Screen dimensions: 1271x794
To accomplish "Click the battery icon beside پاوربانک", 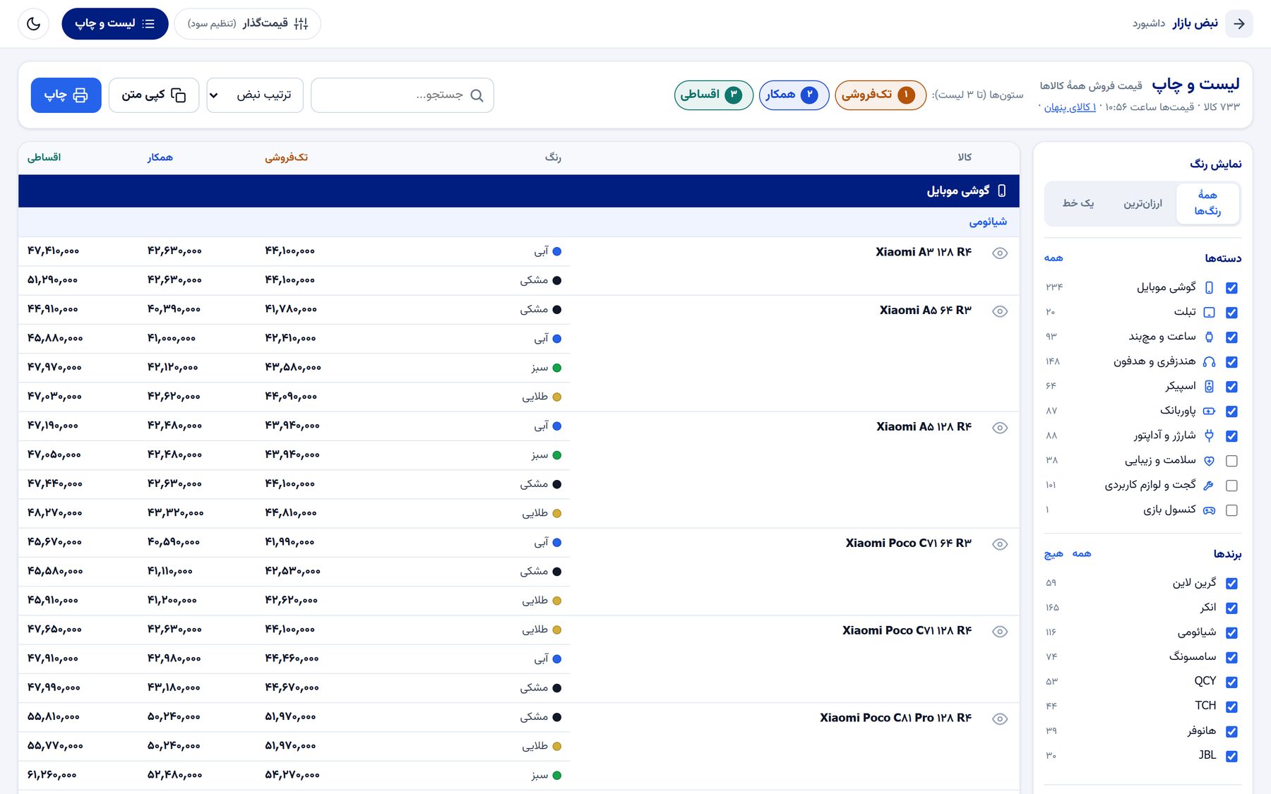I will tap(1209, 411).
